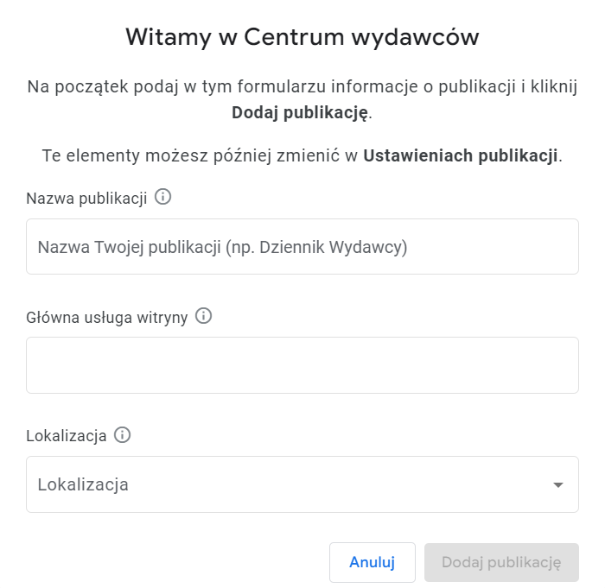Image resolution: width=605 pixels, height=588 pixels.
Task: Click info icon next to Nazwa publikacji
Action: [x=162, y=197]
